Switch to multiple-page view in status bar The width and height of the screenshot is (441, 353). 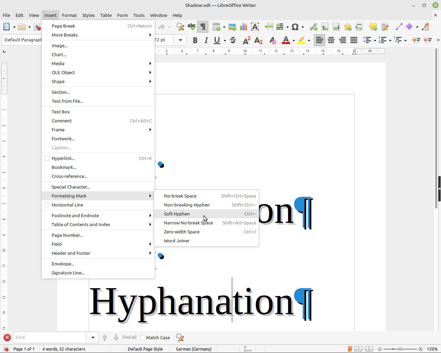coord(359,349)
